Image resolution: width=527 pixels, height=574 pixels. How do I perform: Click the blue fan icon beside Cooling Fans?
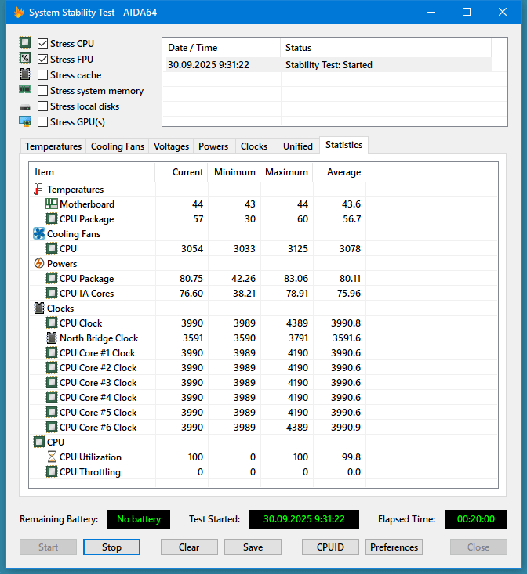click(38, 234)
